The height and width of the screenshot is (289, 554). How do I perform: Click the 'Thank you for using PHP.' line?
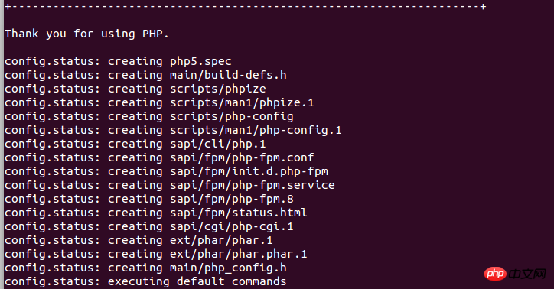click(x=87, y=34)
